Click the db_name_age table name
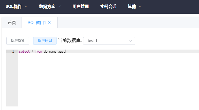Viewport: 199px width, 110px height. pyautogui.click(x=54, y=52)
